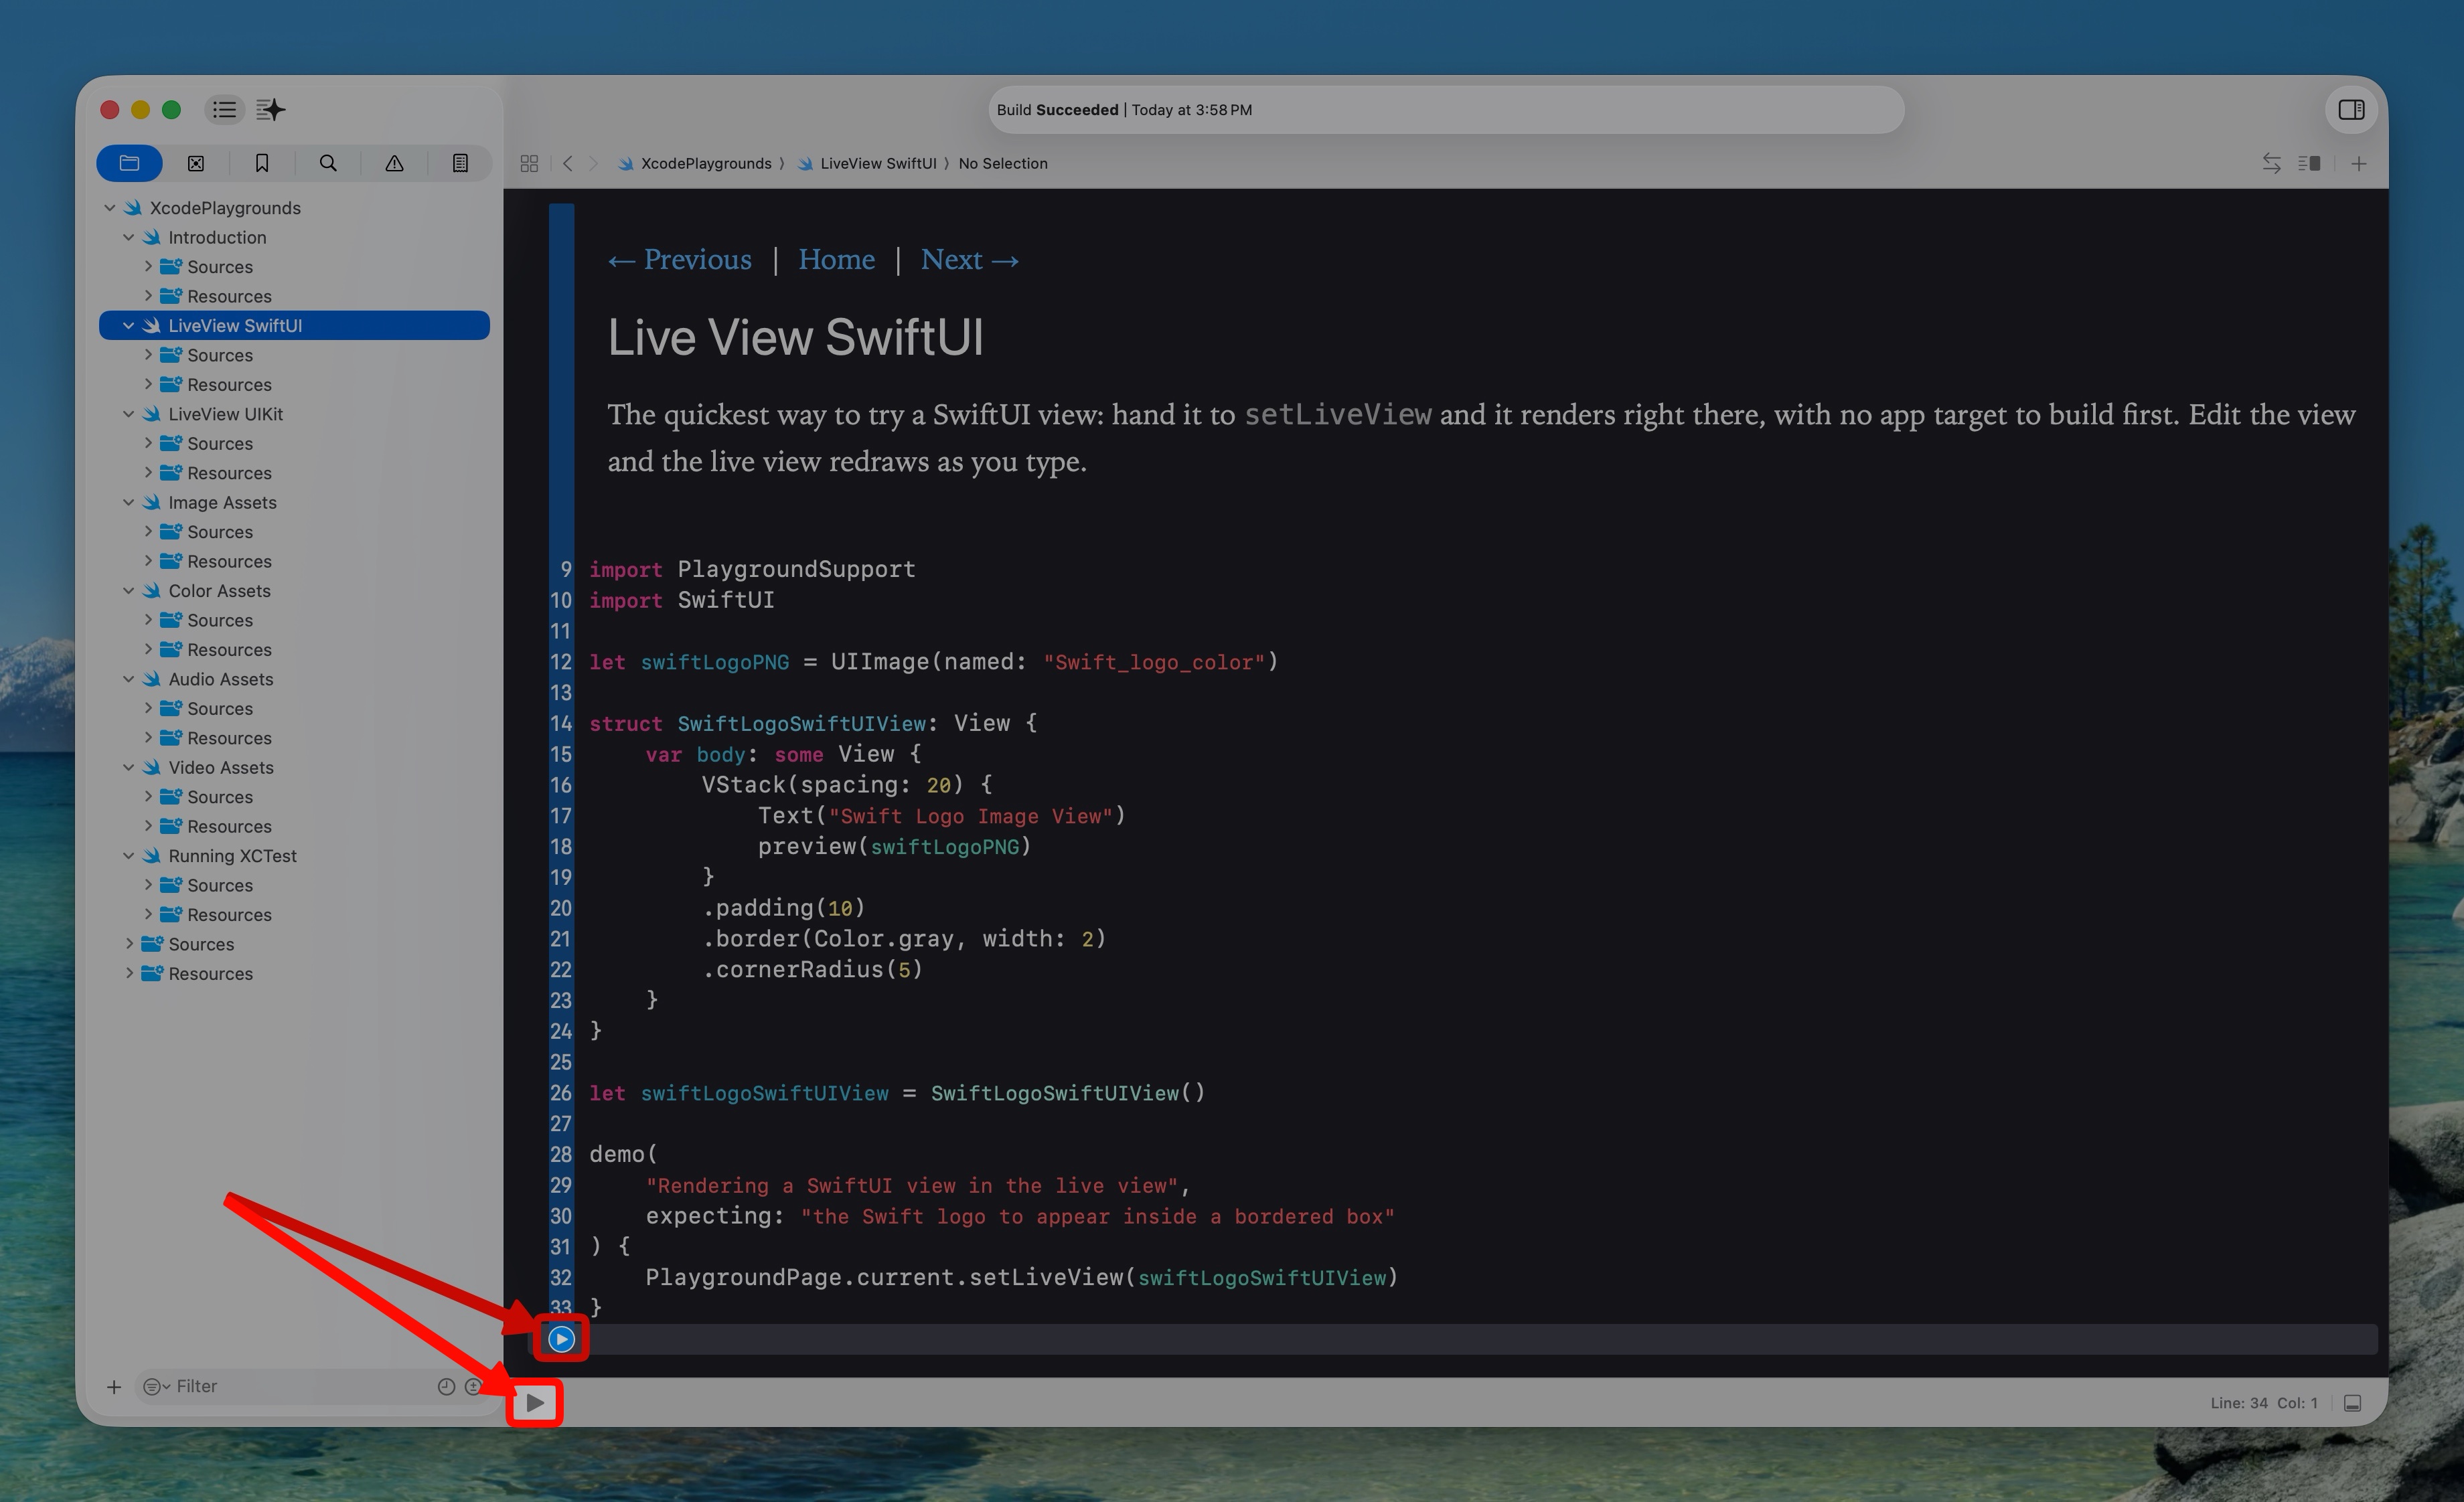Go forward with the jump bar arrow
The image size is (2464, 1502).
click(x=594, y=164)
